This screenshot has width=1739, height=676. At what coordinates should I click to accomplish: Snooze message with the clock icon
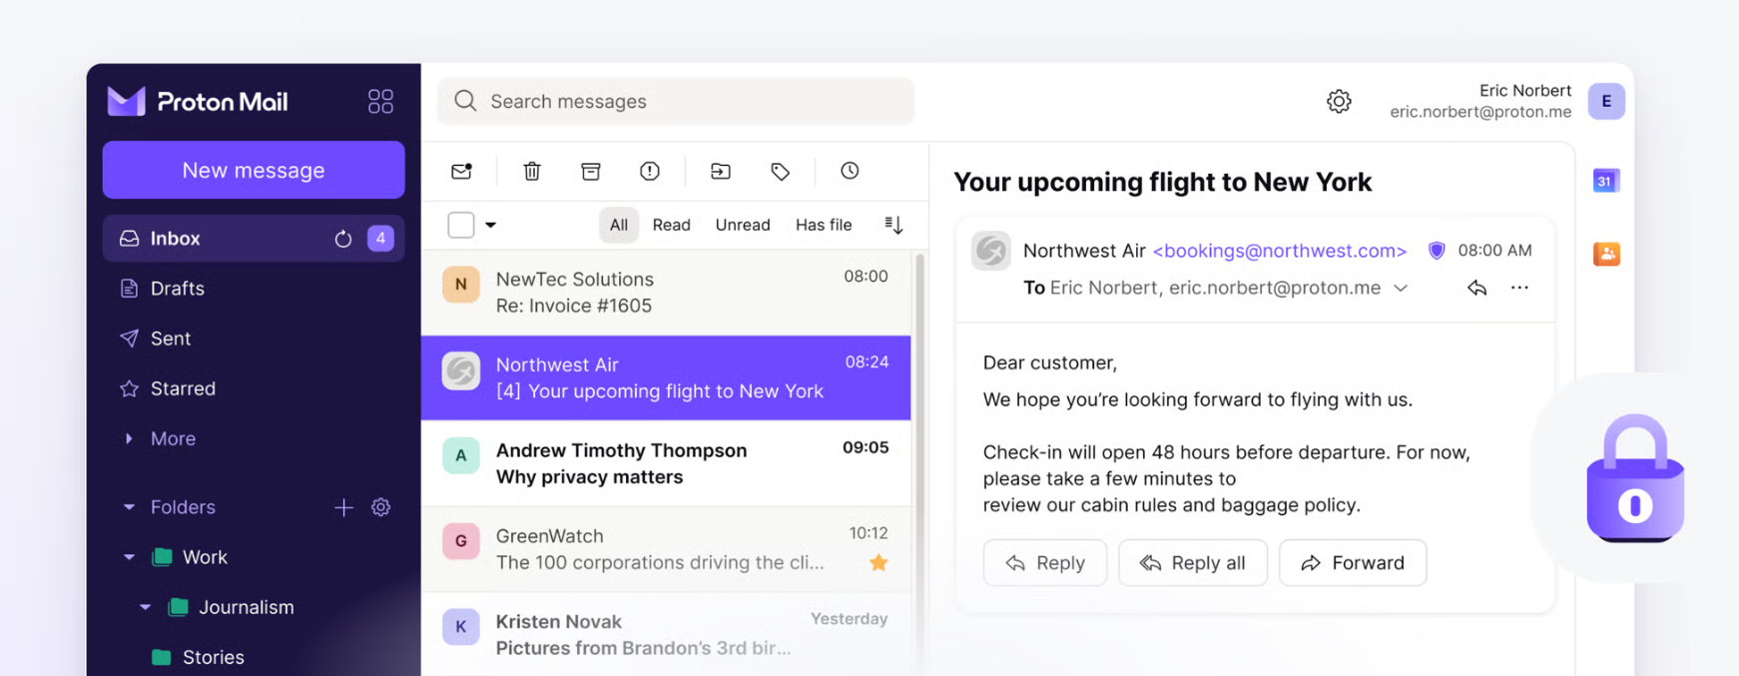[850, 171]
